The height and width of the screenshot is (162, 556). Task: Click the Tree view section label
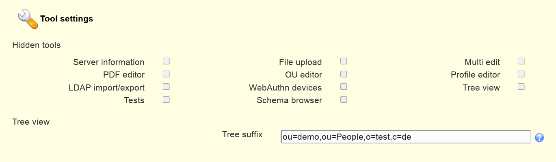[x=31, y=122]
